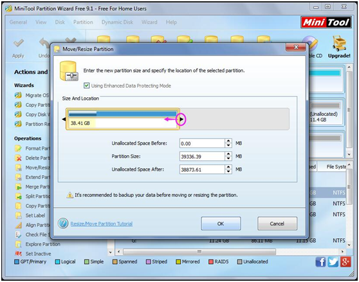Open the Dynamic Disk menu
This screenshot has width=359, height=282.
click(117, 23)
